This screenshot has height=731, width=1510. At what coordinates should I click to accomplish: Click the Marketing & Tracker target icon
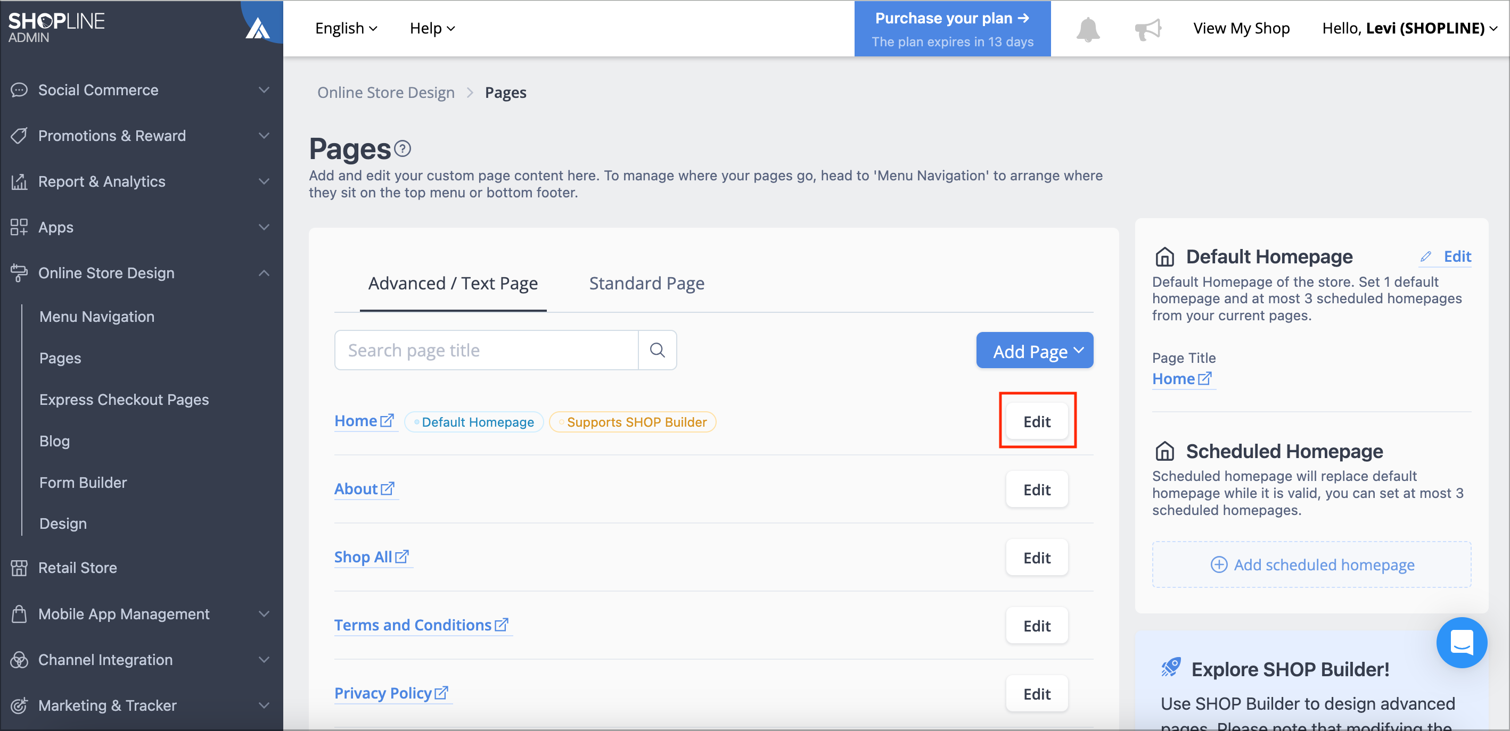pyautogui.click(x=19, y=705)
